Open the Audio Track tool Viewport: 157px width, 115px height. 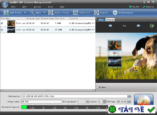(51, 13)
